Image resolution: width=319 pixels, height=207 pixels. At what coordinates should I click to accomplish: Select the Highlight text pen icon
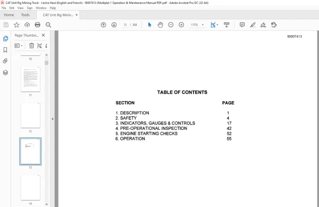tap(253, 25)
